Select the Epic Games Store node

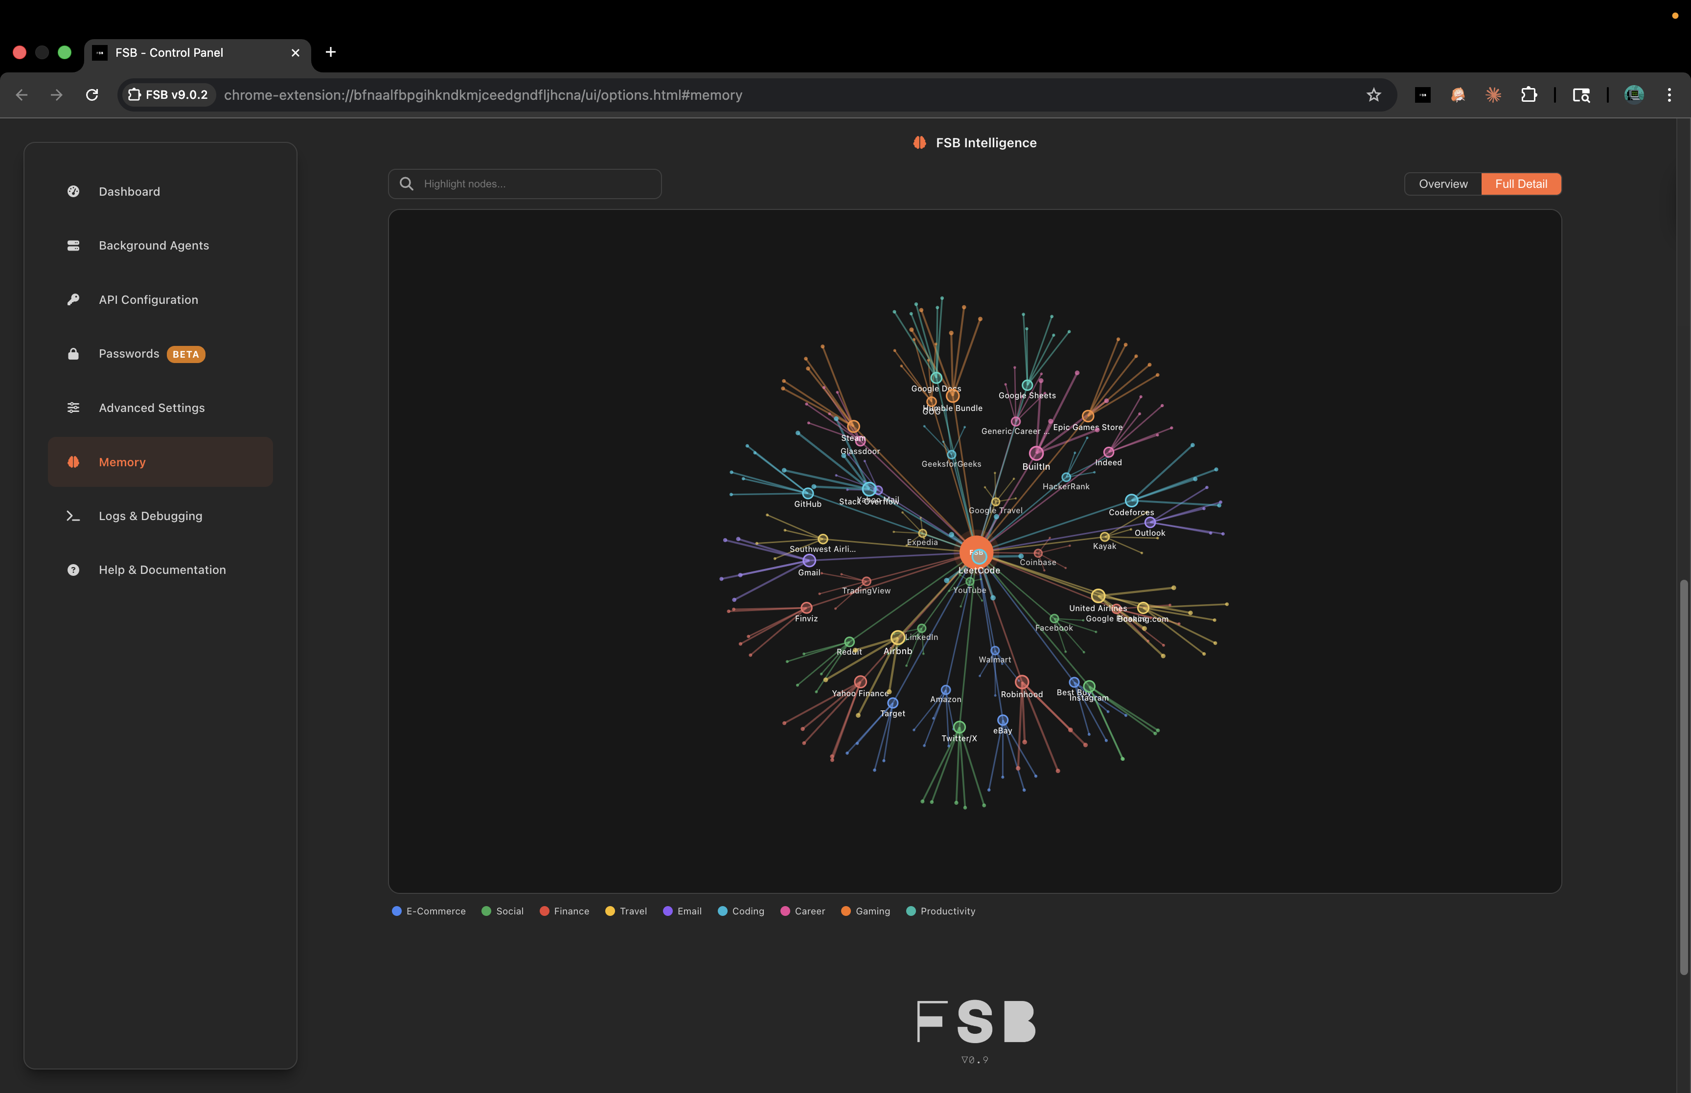coord(1088,416)
